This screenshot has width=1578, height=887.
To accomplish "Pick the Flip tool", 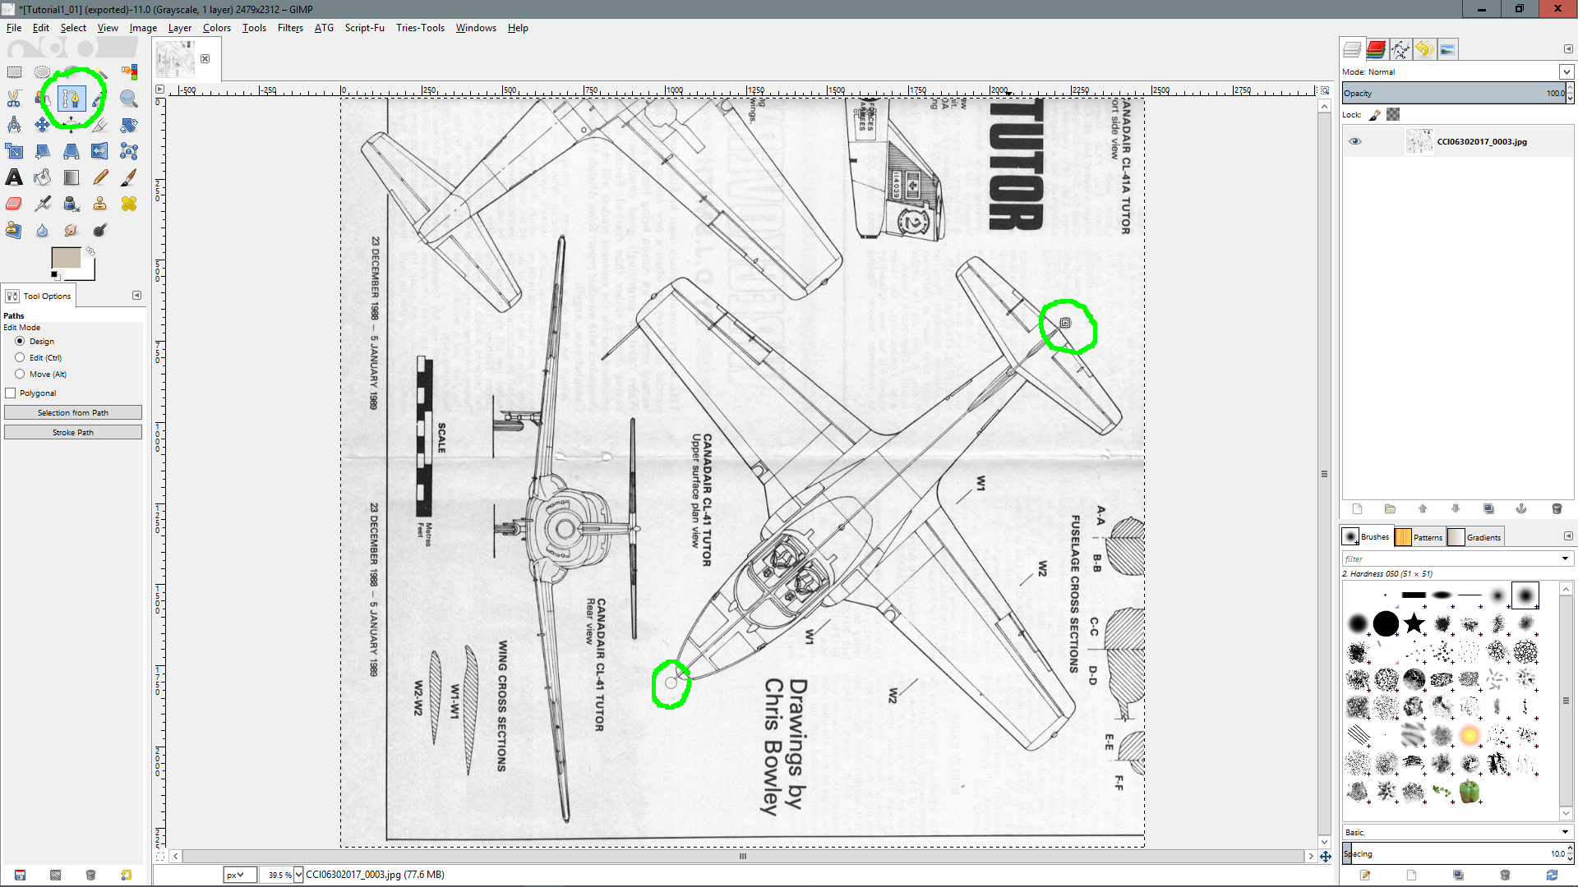I will point(99,151).
